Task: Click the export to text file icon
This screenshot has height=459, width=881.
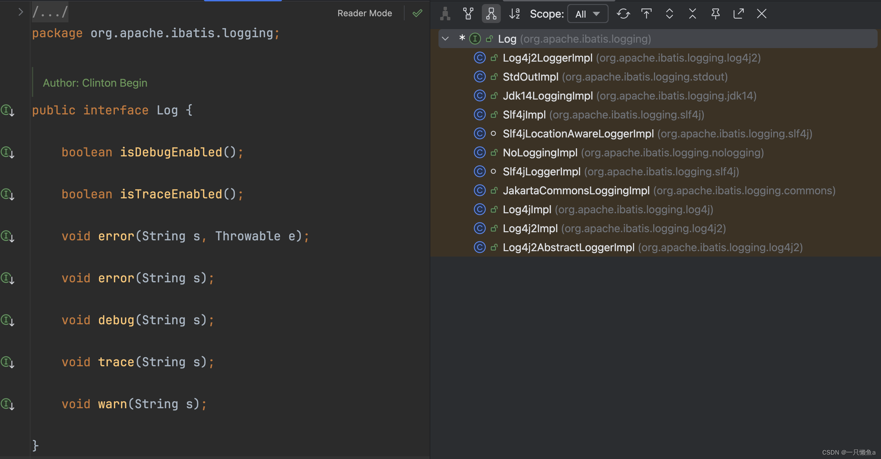Action: [738, 14]
